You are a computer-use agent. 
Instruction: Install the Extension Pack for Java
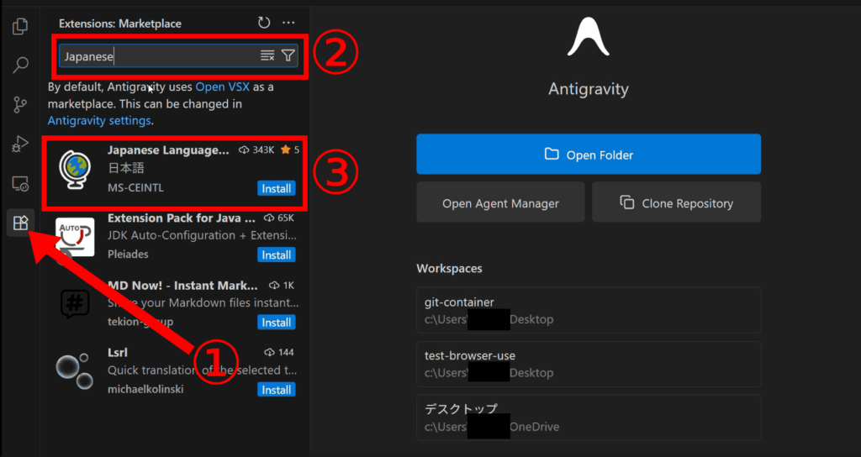[276, 255]
